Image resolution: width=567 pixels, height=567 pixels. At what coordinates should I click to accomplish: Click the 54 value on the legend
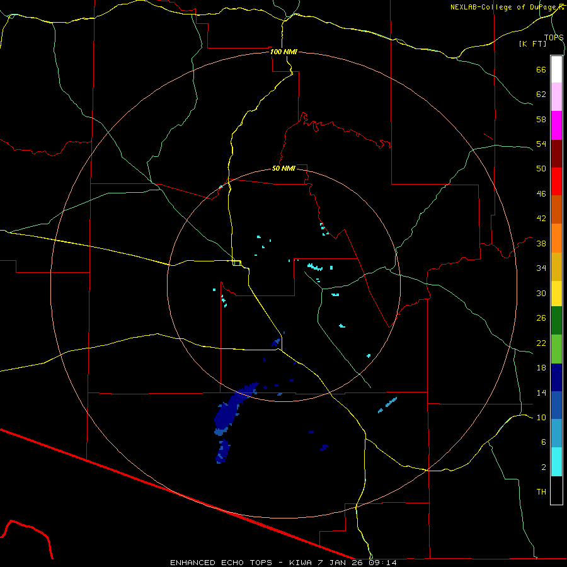coord(541,144)
